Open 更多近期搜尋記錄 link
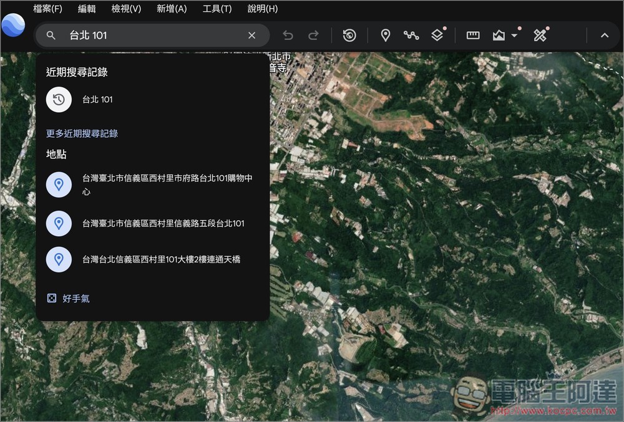 82,133
